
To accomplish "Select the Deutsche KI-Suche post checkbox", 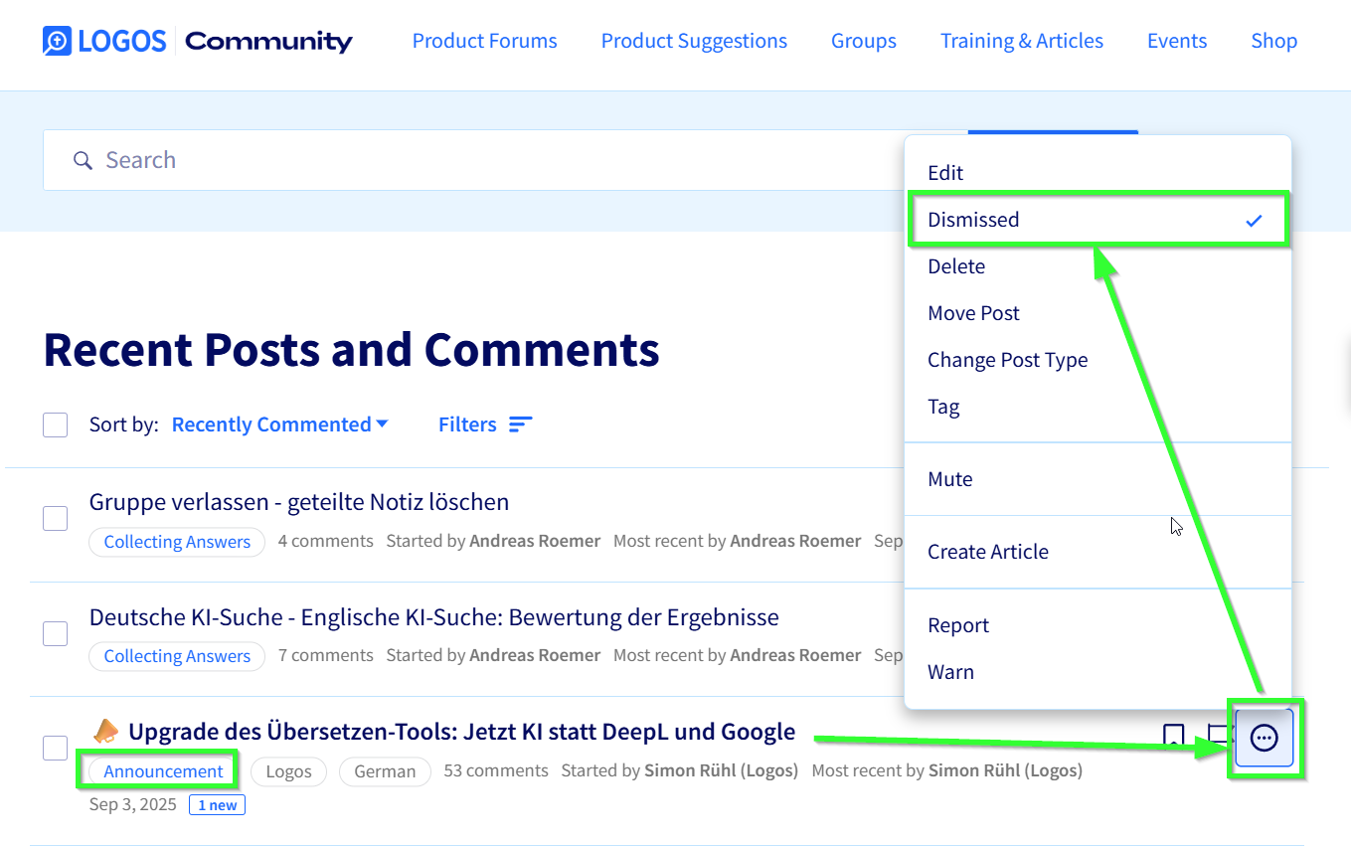I will tap(56, 633).
